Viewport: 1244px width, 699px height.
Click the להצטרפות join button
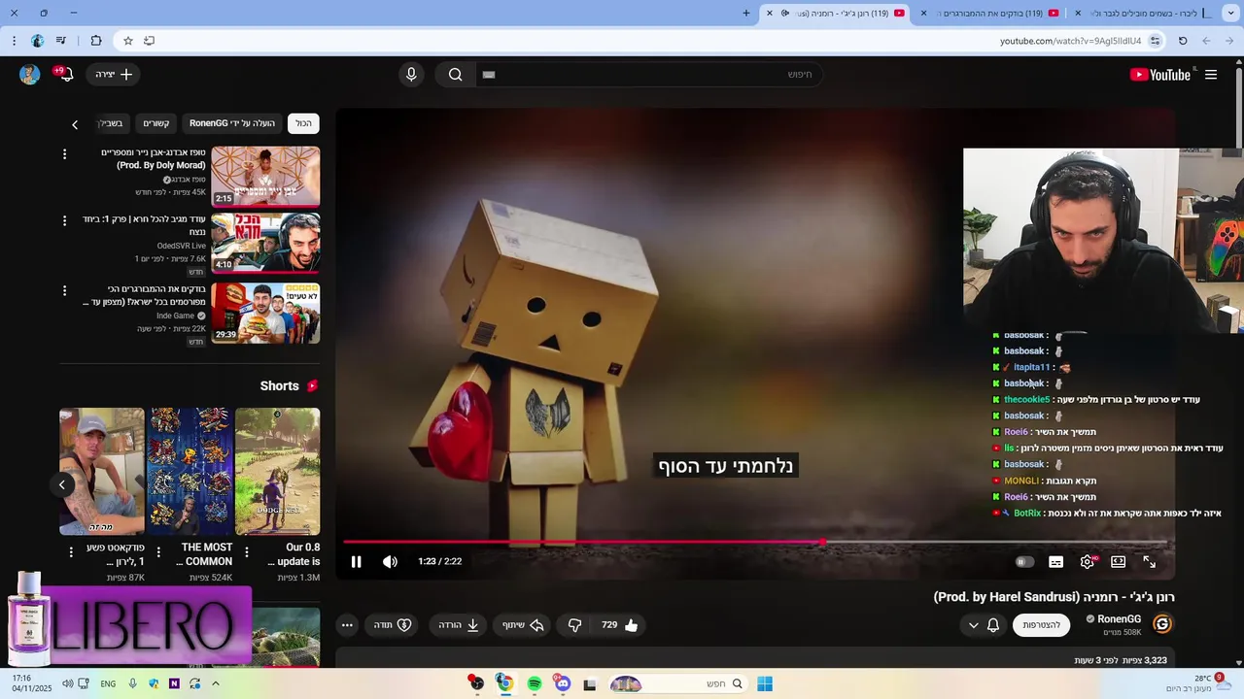tap(1041, 625)
